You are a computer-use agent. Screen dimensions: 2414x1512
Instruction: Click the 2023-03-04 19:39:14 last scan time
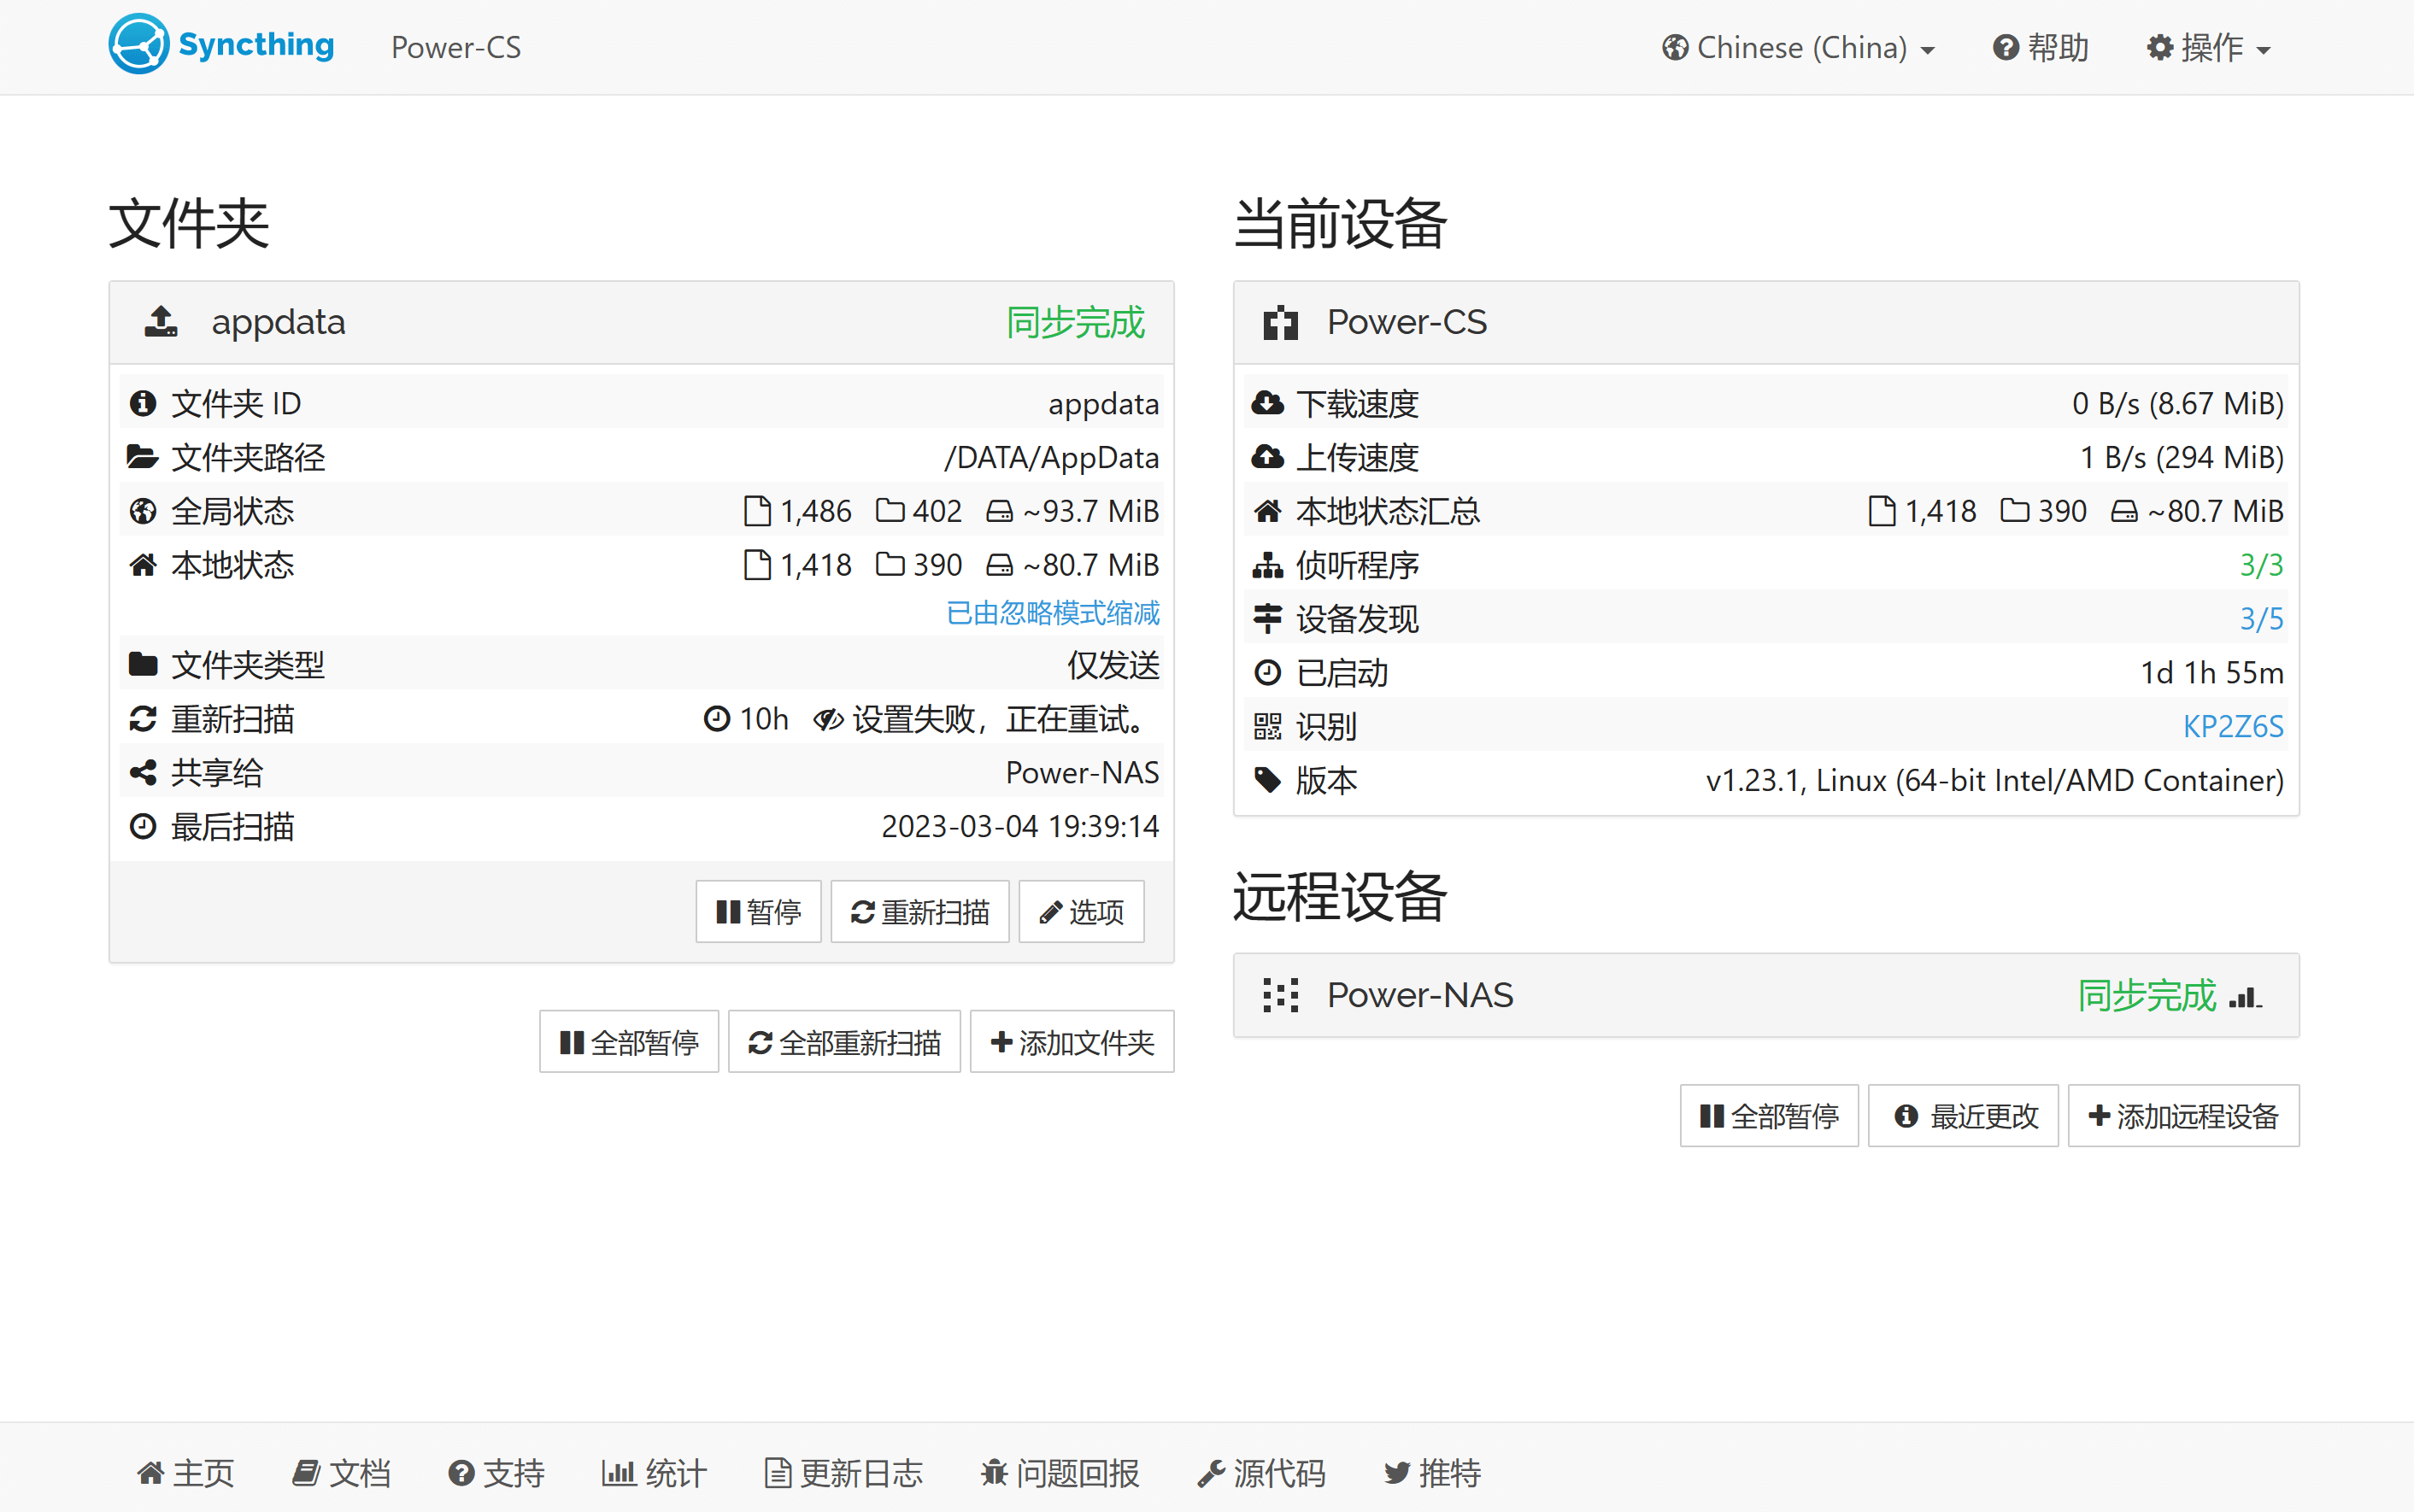(x=1021, y=826)
